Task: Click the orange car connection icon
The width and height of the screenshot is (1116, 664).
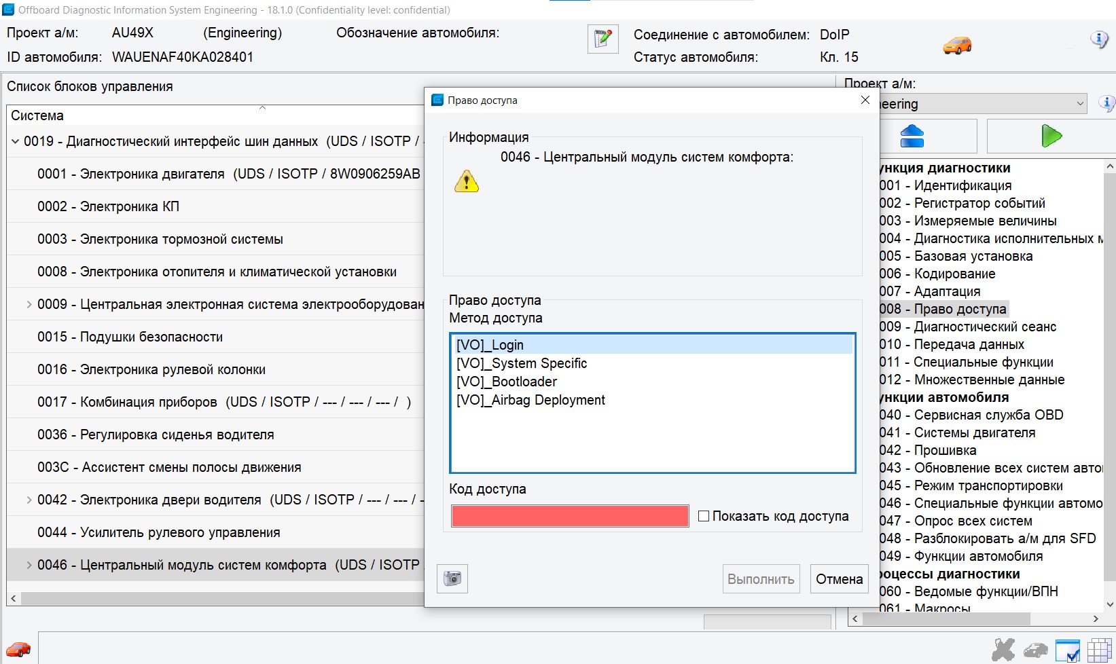Action: click(957, 45)
